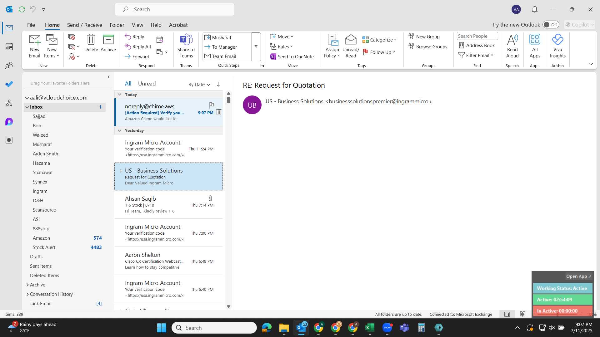Expand Conversation History folder
The image size is (600, 337).
click(27, 294)
